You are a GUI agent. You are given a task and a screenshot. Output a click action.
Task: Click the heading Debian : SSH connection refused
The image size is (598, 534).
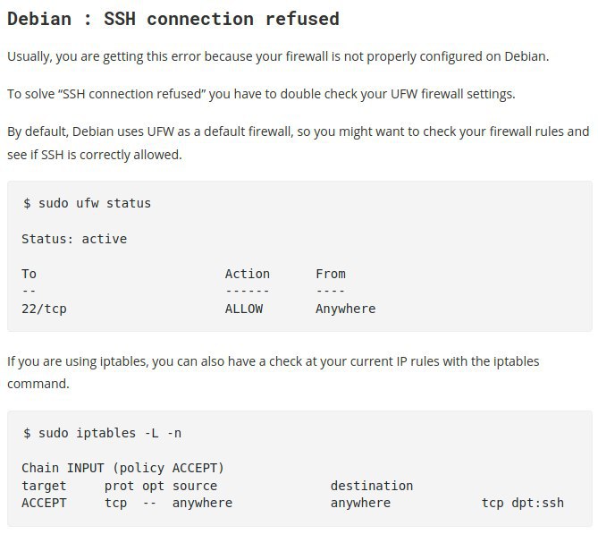click(173, 19)
